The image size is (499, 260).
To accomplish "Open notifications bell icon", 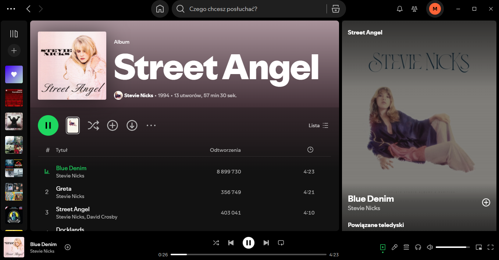I will click(x=400, y=9).
